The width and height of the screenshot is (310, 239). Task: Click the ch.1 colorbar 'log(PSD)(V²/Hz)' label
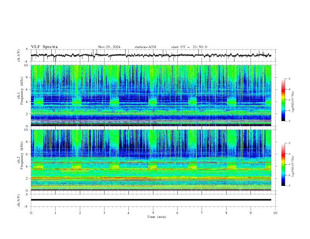click(x=293, y=102)
